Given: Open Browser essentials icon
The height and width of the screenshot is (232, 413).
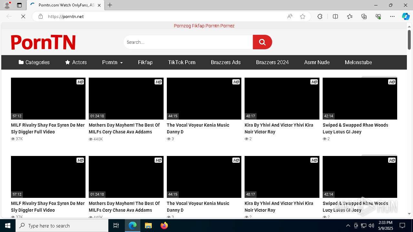Looking at the screenshot, I should (378, 16).
